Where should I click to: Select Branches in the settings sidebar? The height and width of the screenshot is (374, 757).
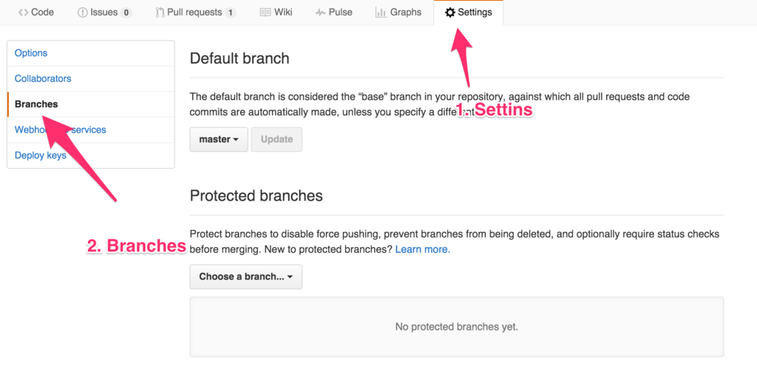[91, 104]
